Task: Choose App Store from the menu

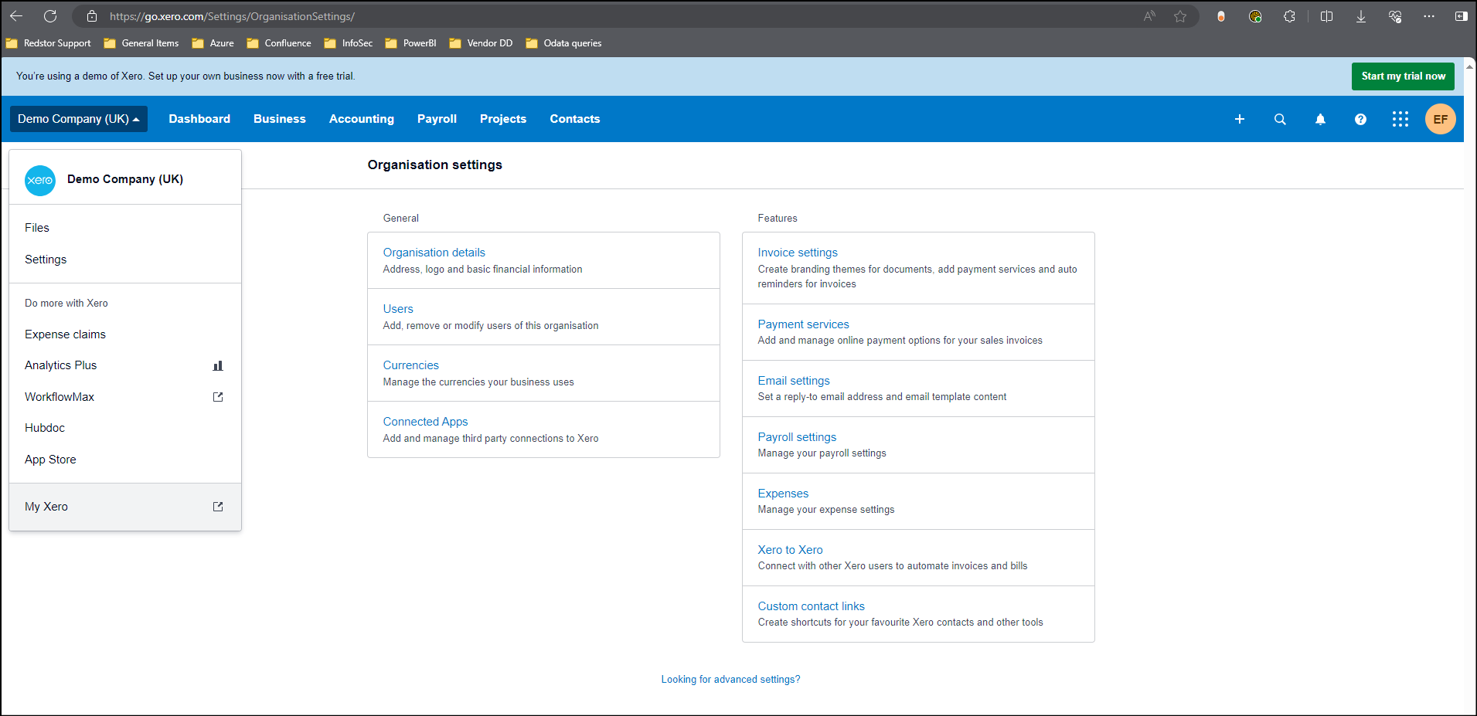Action: click(x=125, y=460)
